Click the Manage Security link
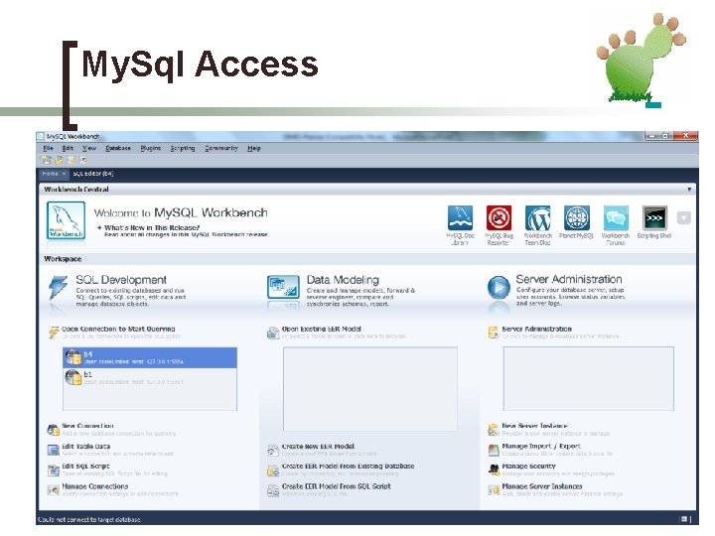715x536 pixels. coord(528,467)
